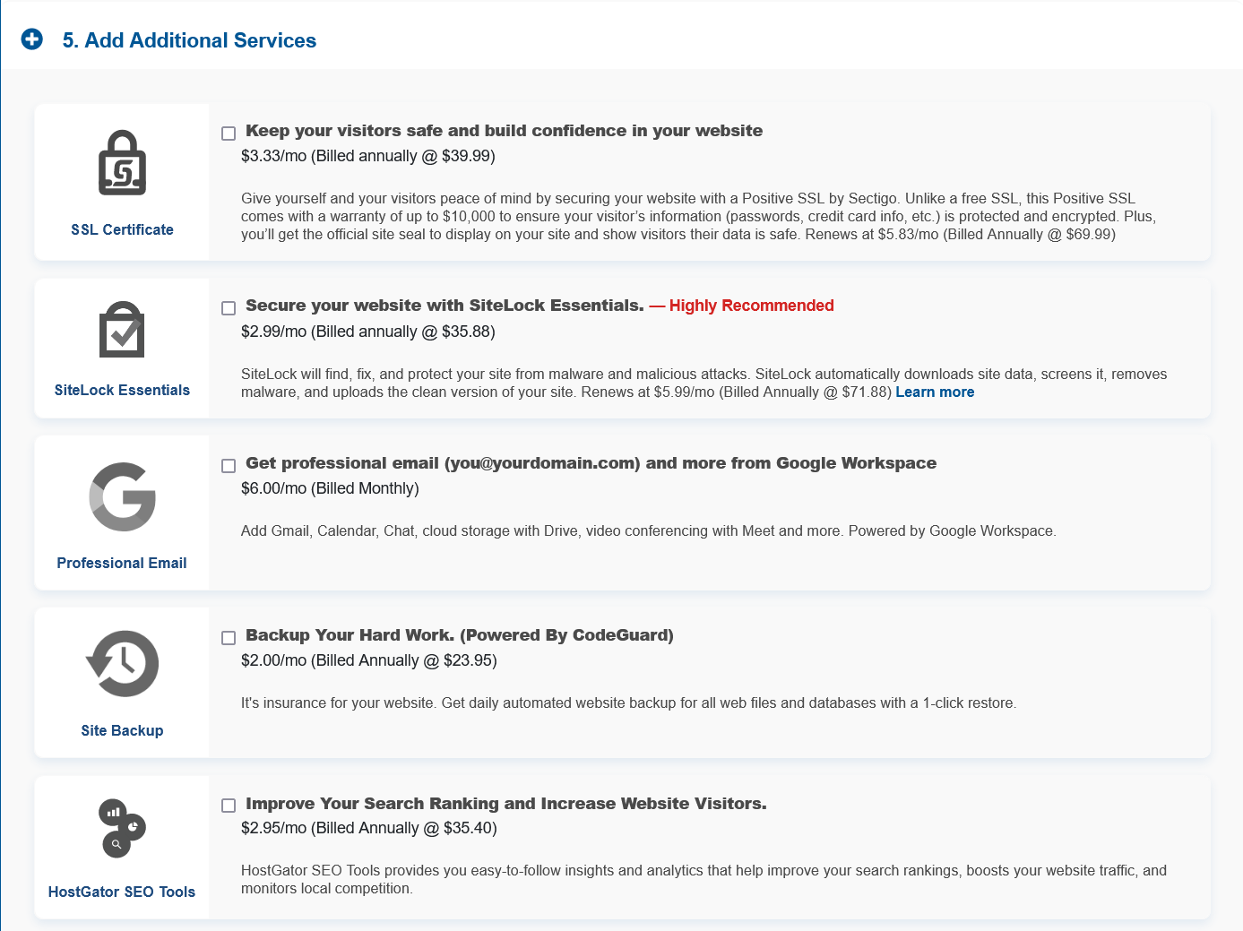The width and height of the screenshot is (1243, 931).
Task: Click the Gmail, Calendar, Chat description text
Action: coord(649,531)
